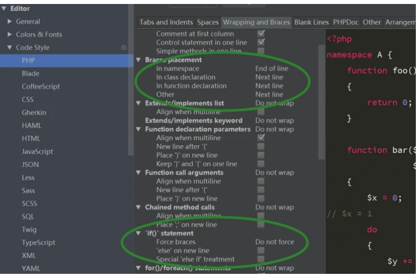Select JavaScript in code style list
Screen dimensions: 417x275
(37, 151)
